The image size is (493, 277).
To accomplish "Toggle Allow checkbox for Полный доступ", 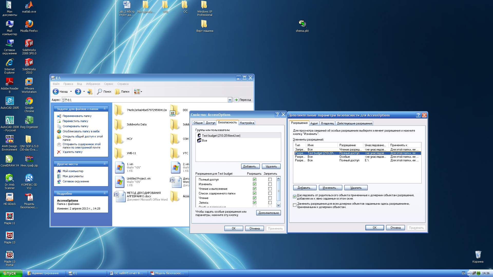I will click(x=254, y=180).
